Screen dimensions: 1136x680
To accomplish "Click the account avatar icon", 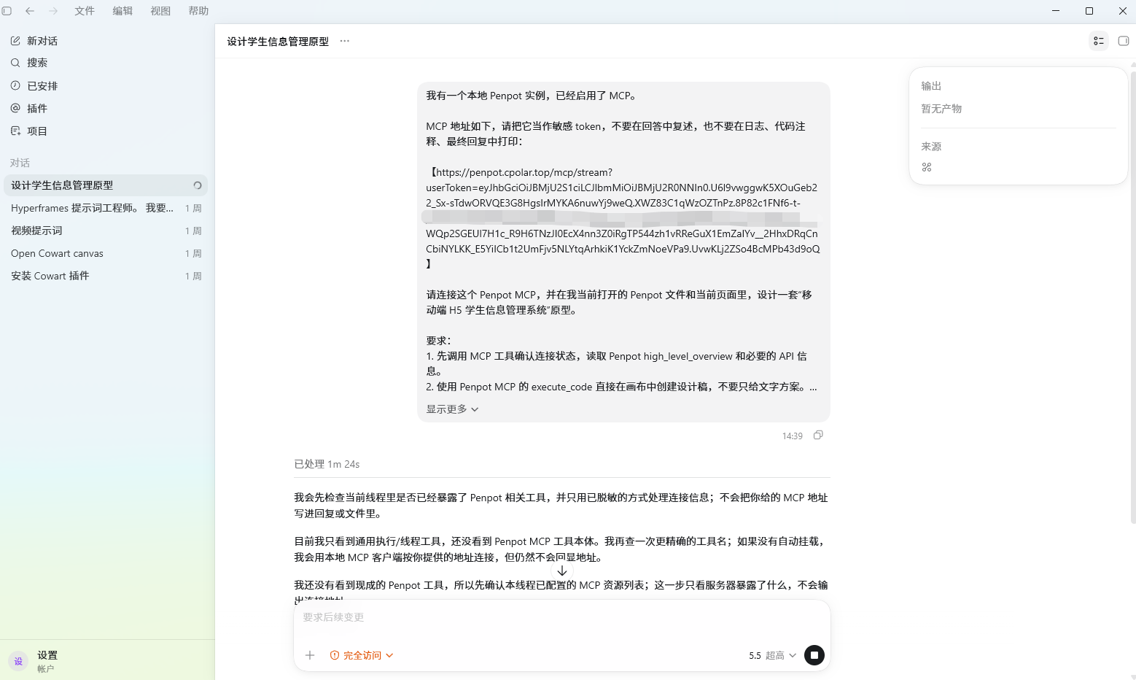I will (18, 661).
